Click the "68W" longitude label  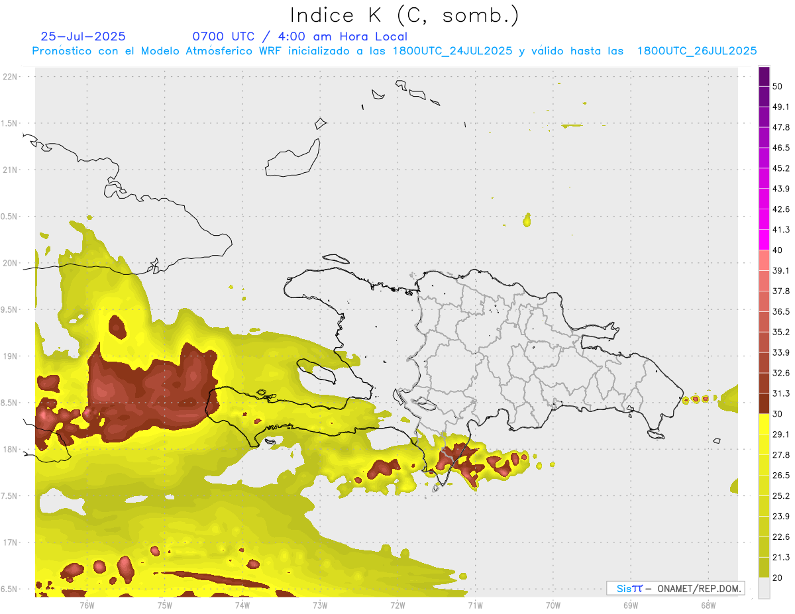click(708, 605)
